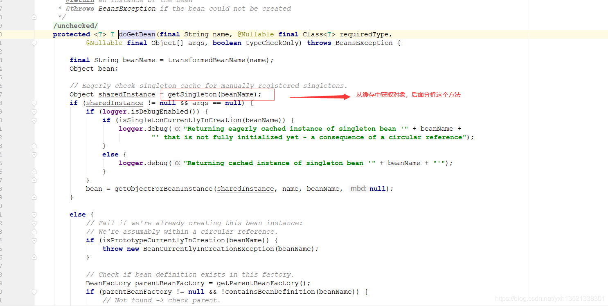Collapse the doGetBean method body fold marker
Screen dimensions: 608x306
pos(34,43)
